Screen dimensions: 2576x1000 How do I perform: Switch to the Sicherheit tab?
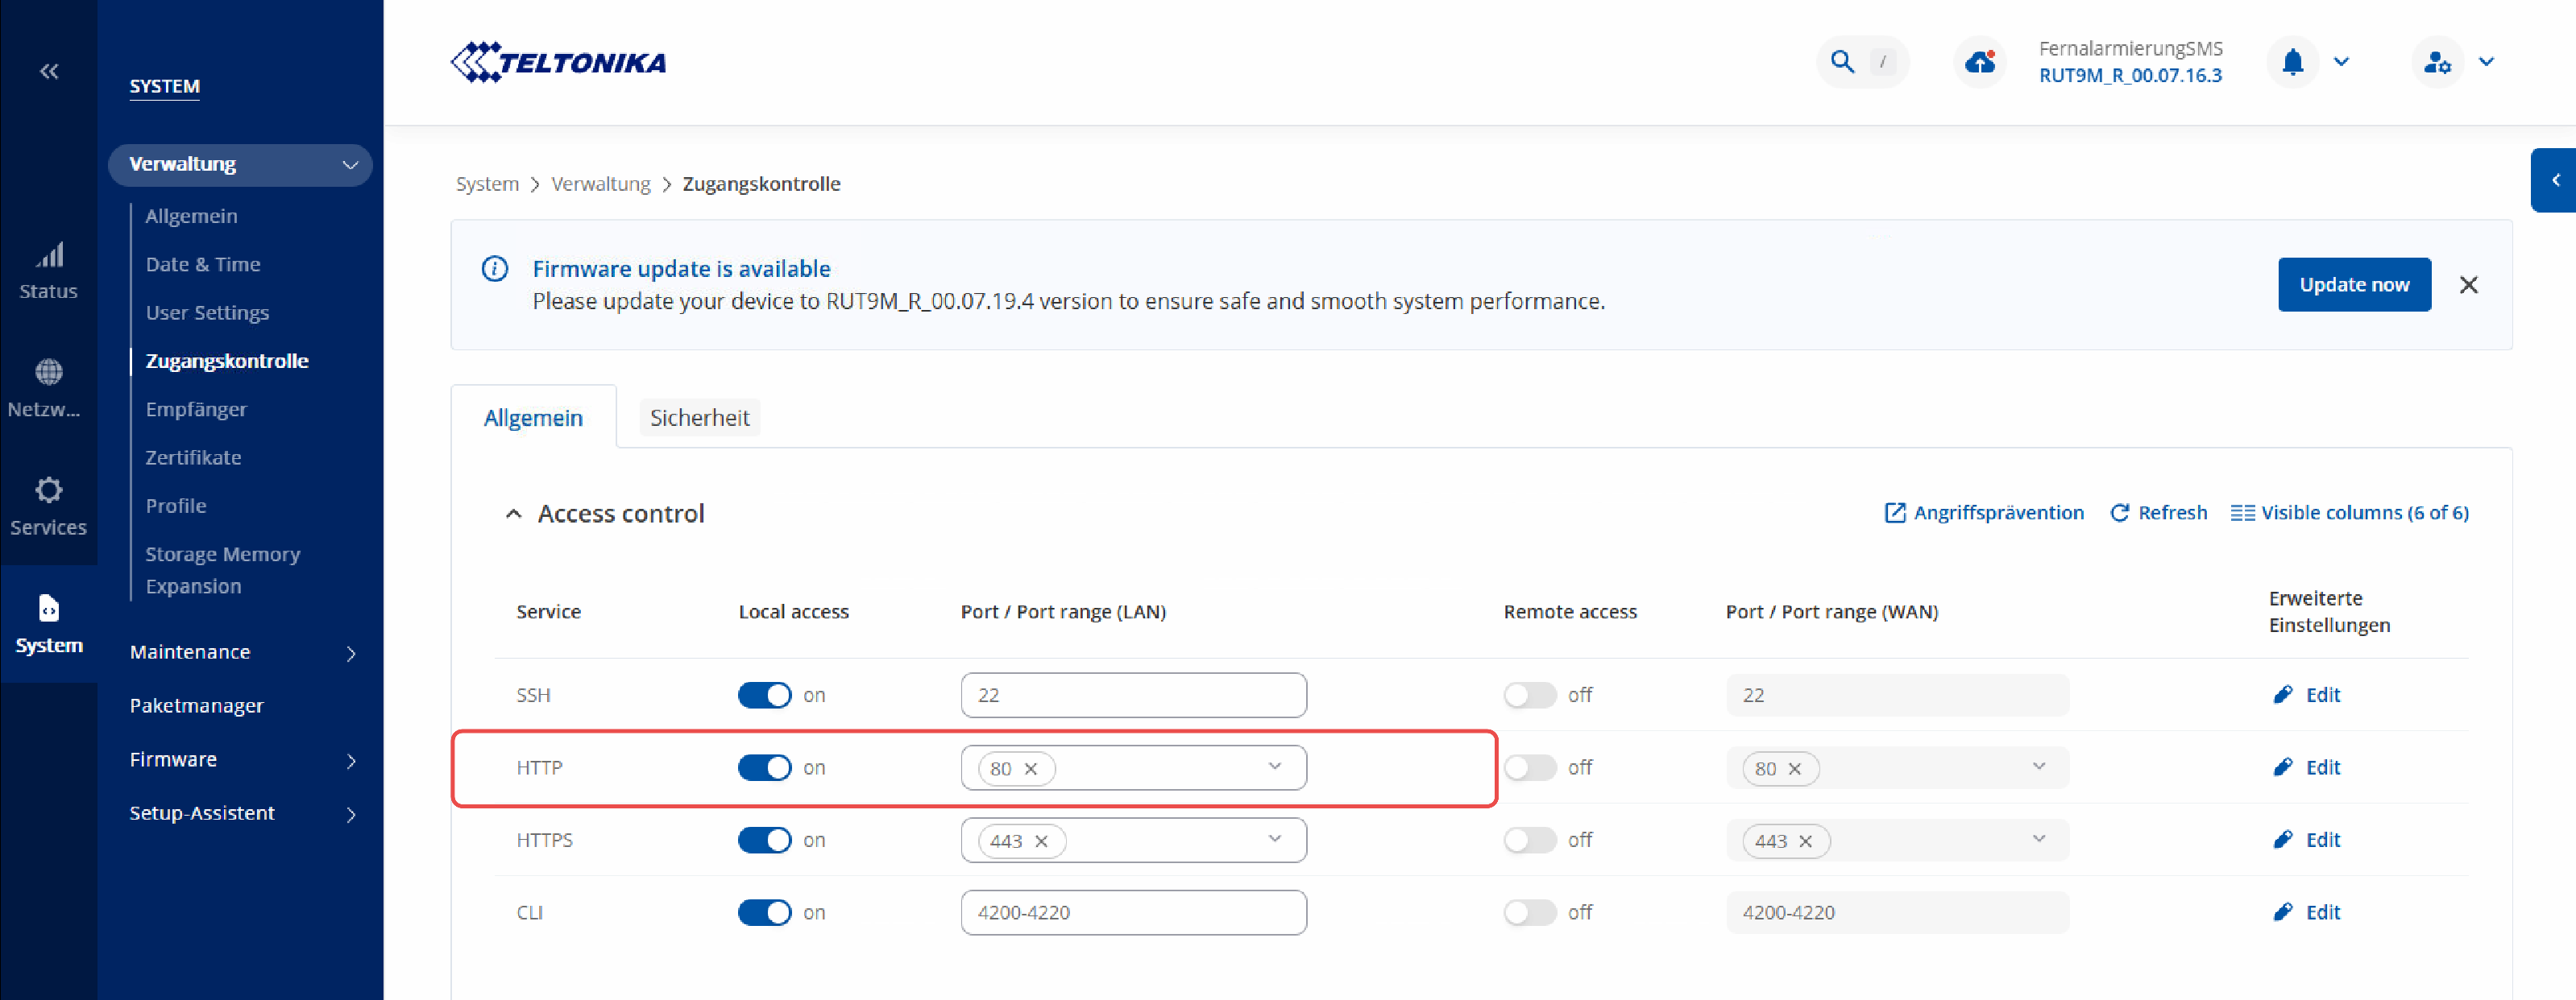coord(699,418)
